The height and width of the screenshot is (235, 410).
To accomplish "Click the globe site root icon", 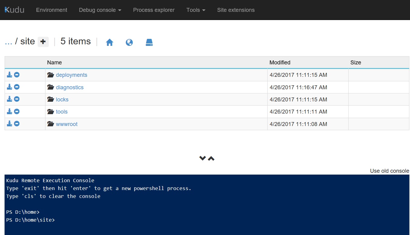I will pyautogui.click(x=129, y=43).
